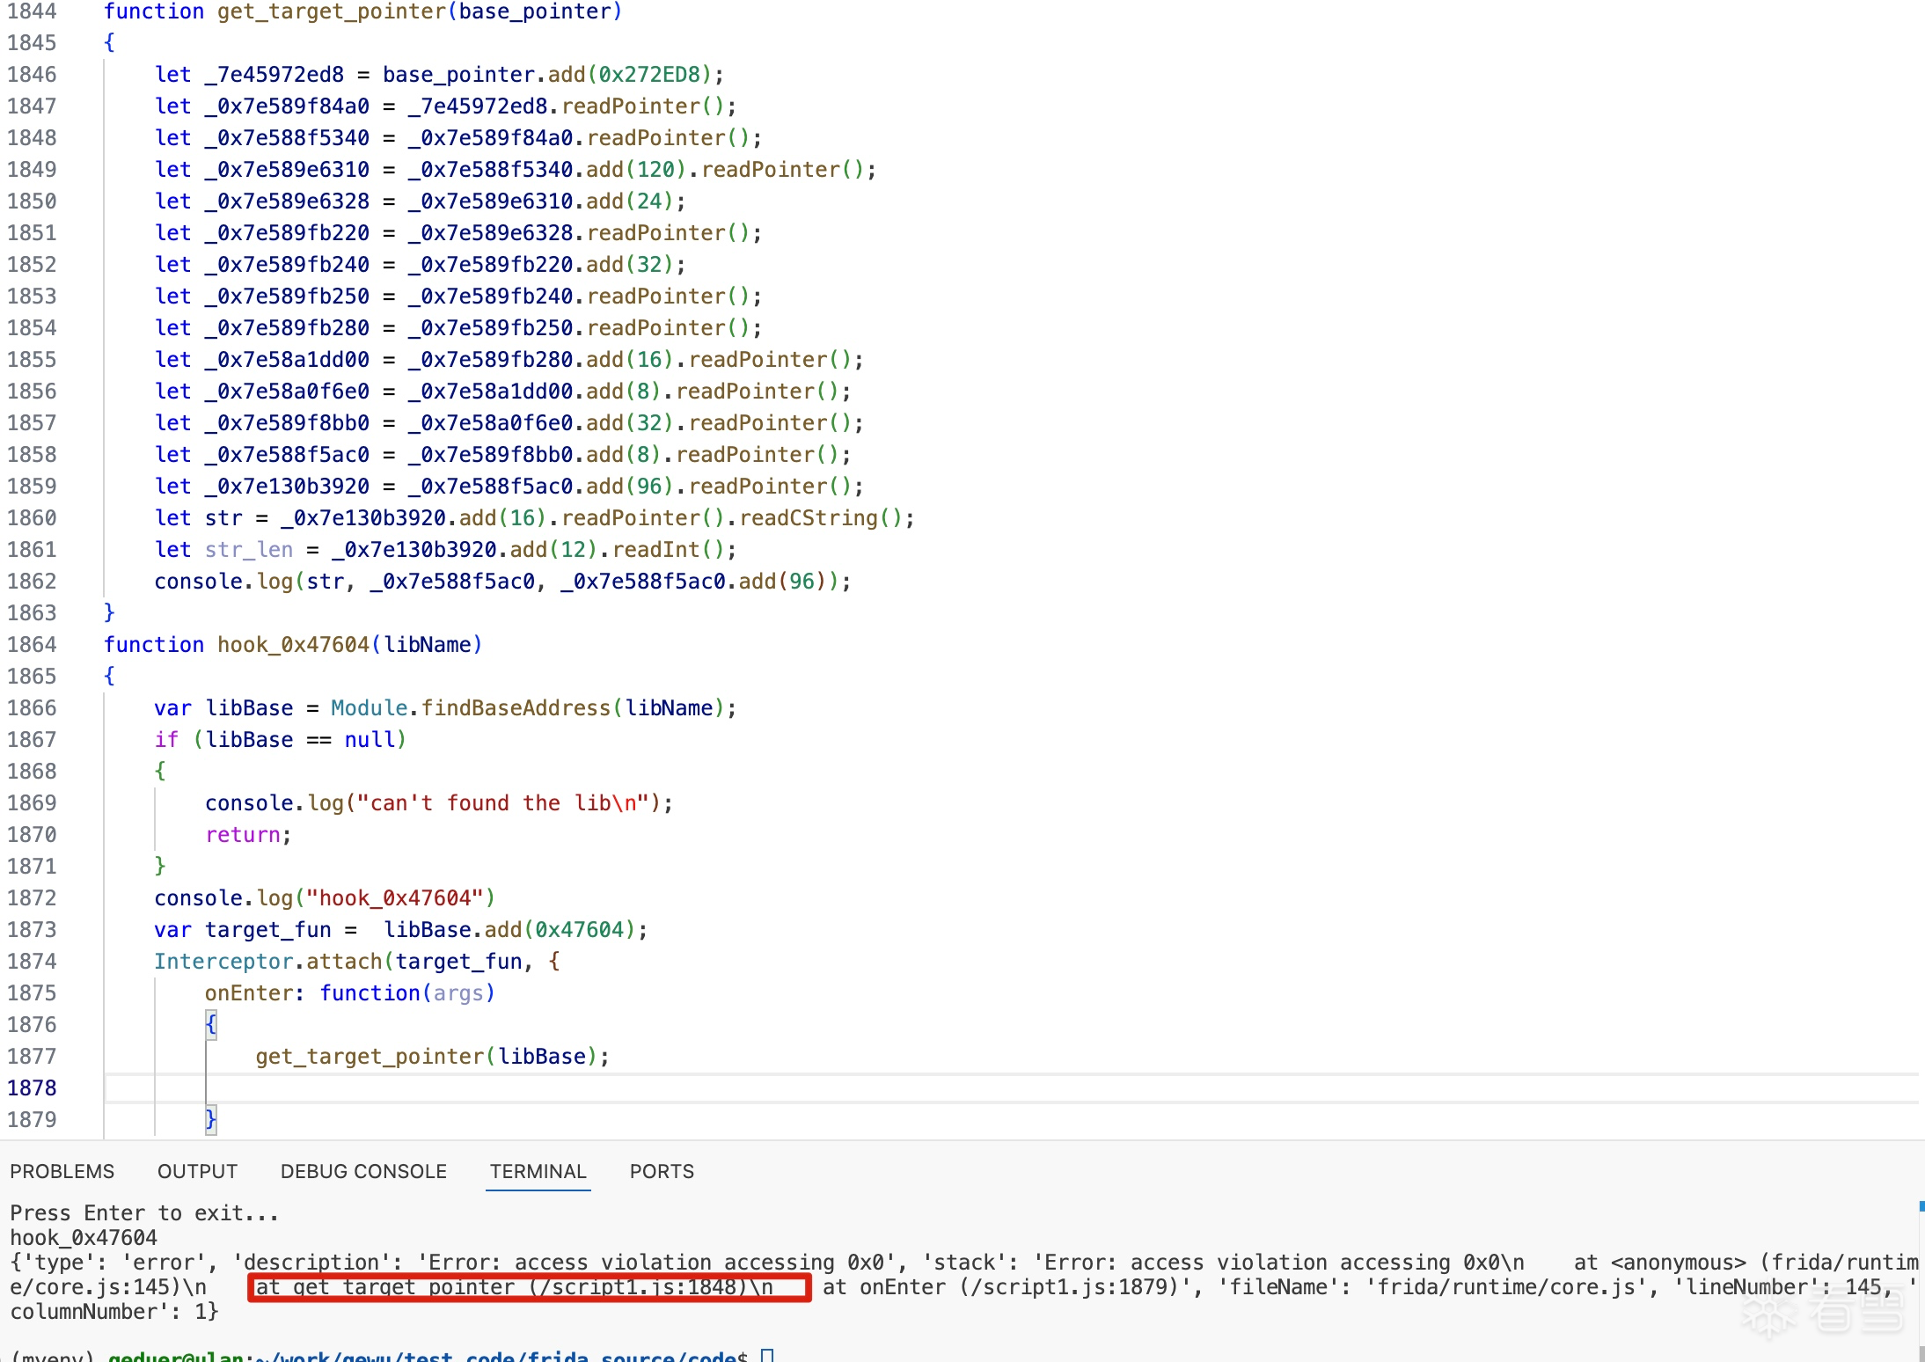Click the Module.findBaseAddress call on line 1866

point(470,708)
